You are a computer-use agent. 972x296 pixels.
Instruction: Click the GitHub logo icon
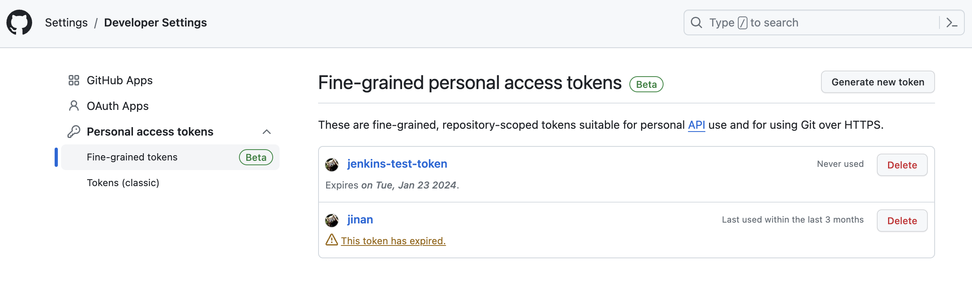(19, 22)
